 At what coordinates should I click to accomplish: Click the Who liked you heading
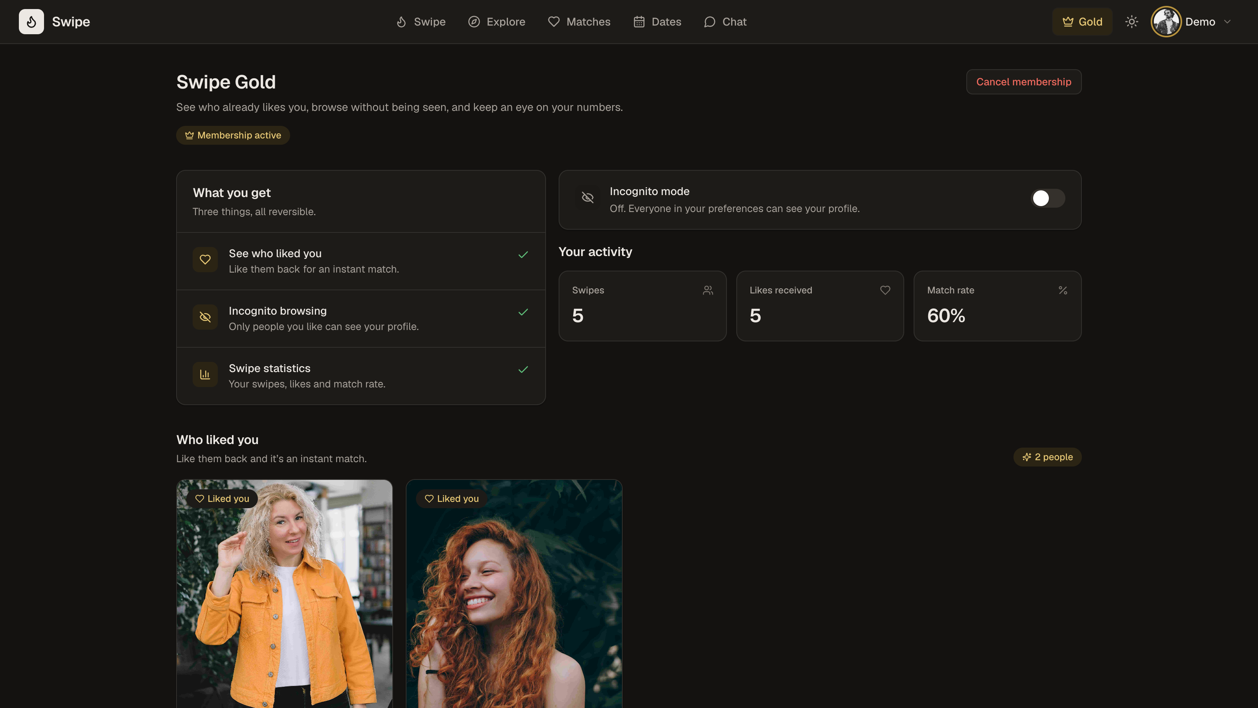pos(217,440)
